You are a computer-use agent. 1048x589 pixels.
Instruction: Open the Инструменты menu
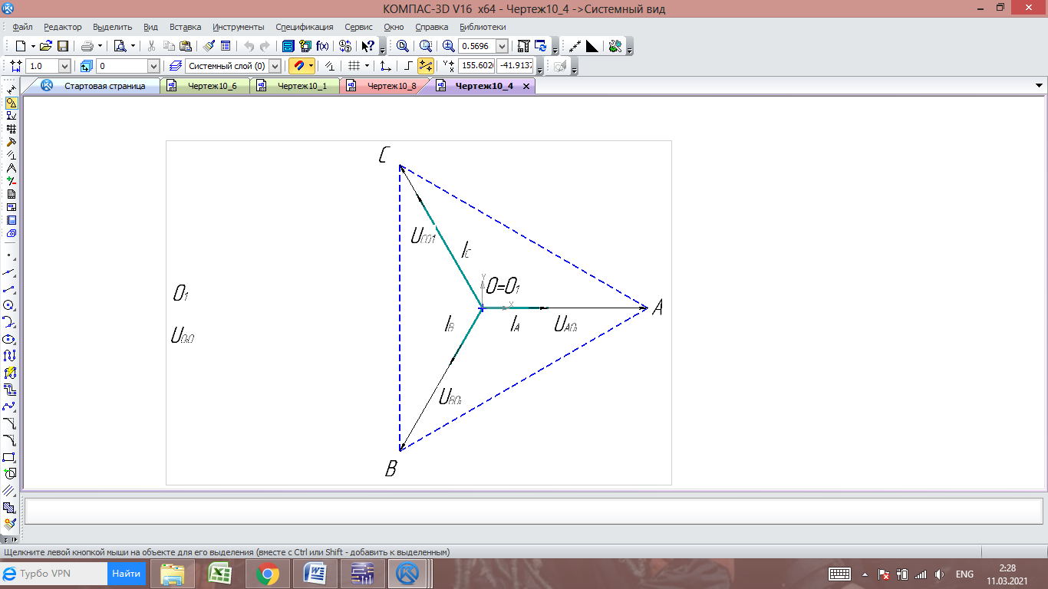coord(238,27)
